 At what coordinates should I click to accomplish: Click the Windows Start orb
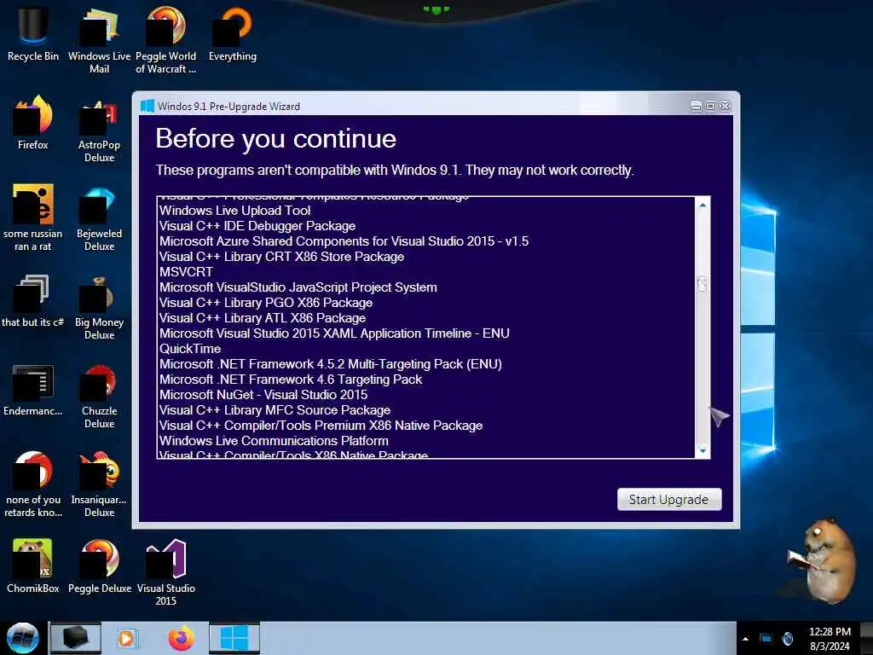pyautogui.click(x=22, y=638)
